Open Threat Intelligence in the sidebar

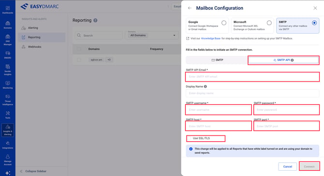pos(8,100)
